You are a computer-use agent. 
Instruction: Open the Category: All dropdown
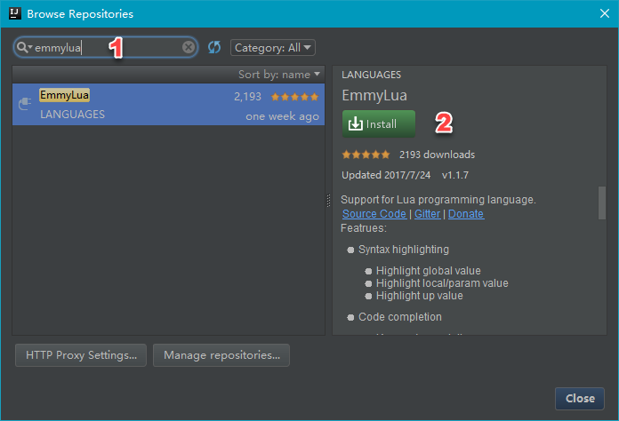click(x=273, y=48)
